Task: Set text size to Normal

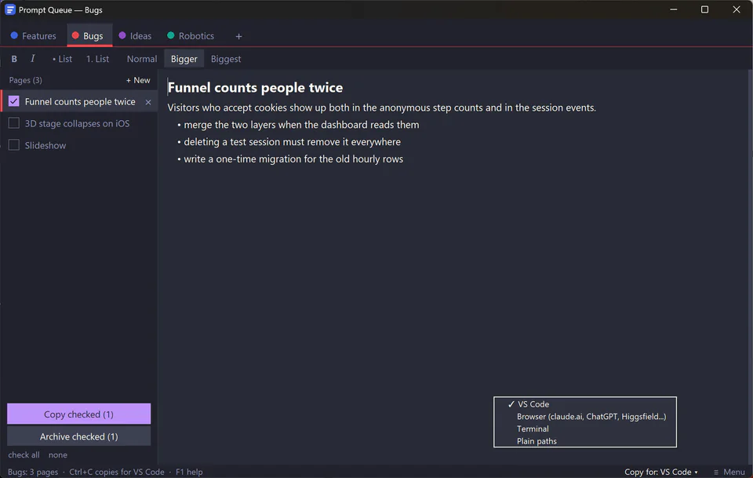Action: [142, 59]
